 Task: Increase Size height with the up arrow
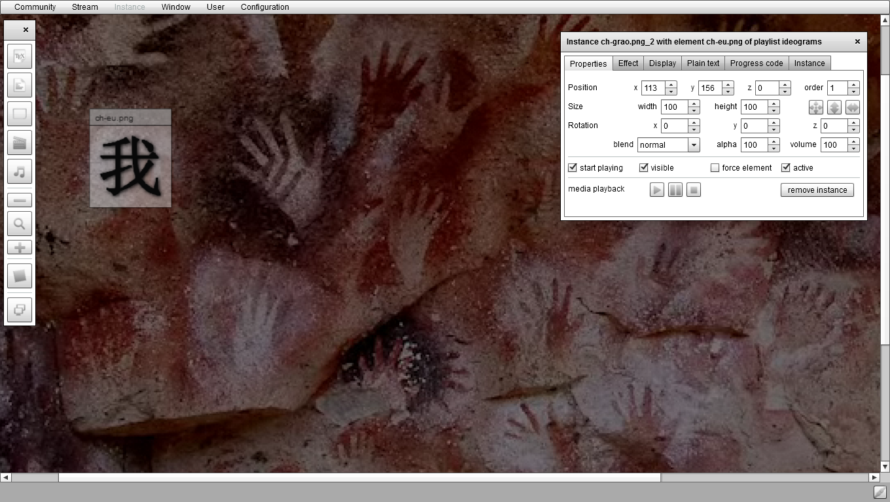pos(774,103)
